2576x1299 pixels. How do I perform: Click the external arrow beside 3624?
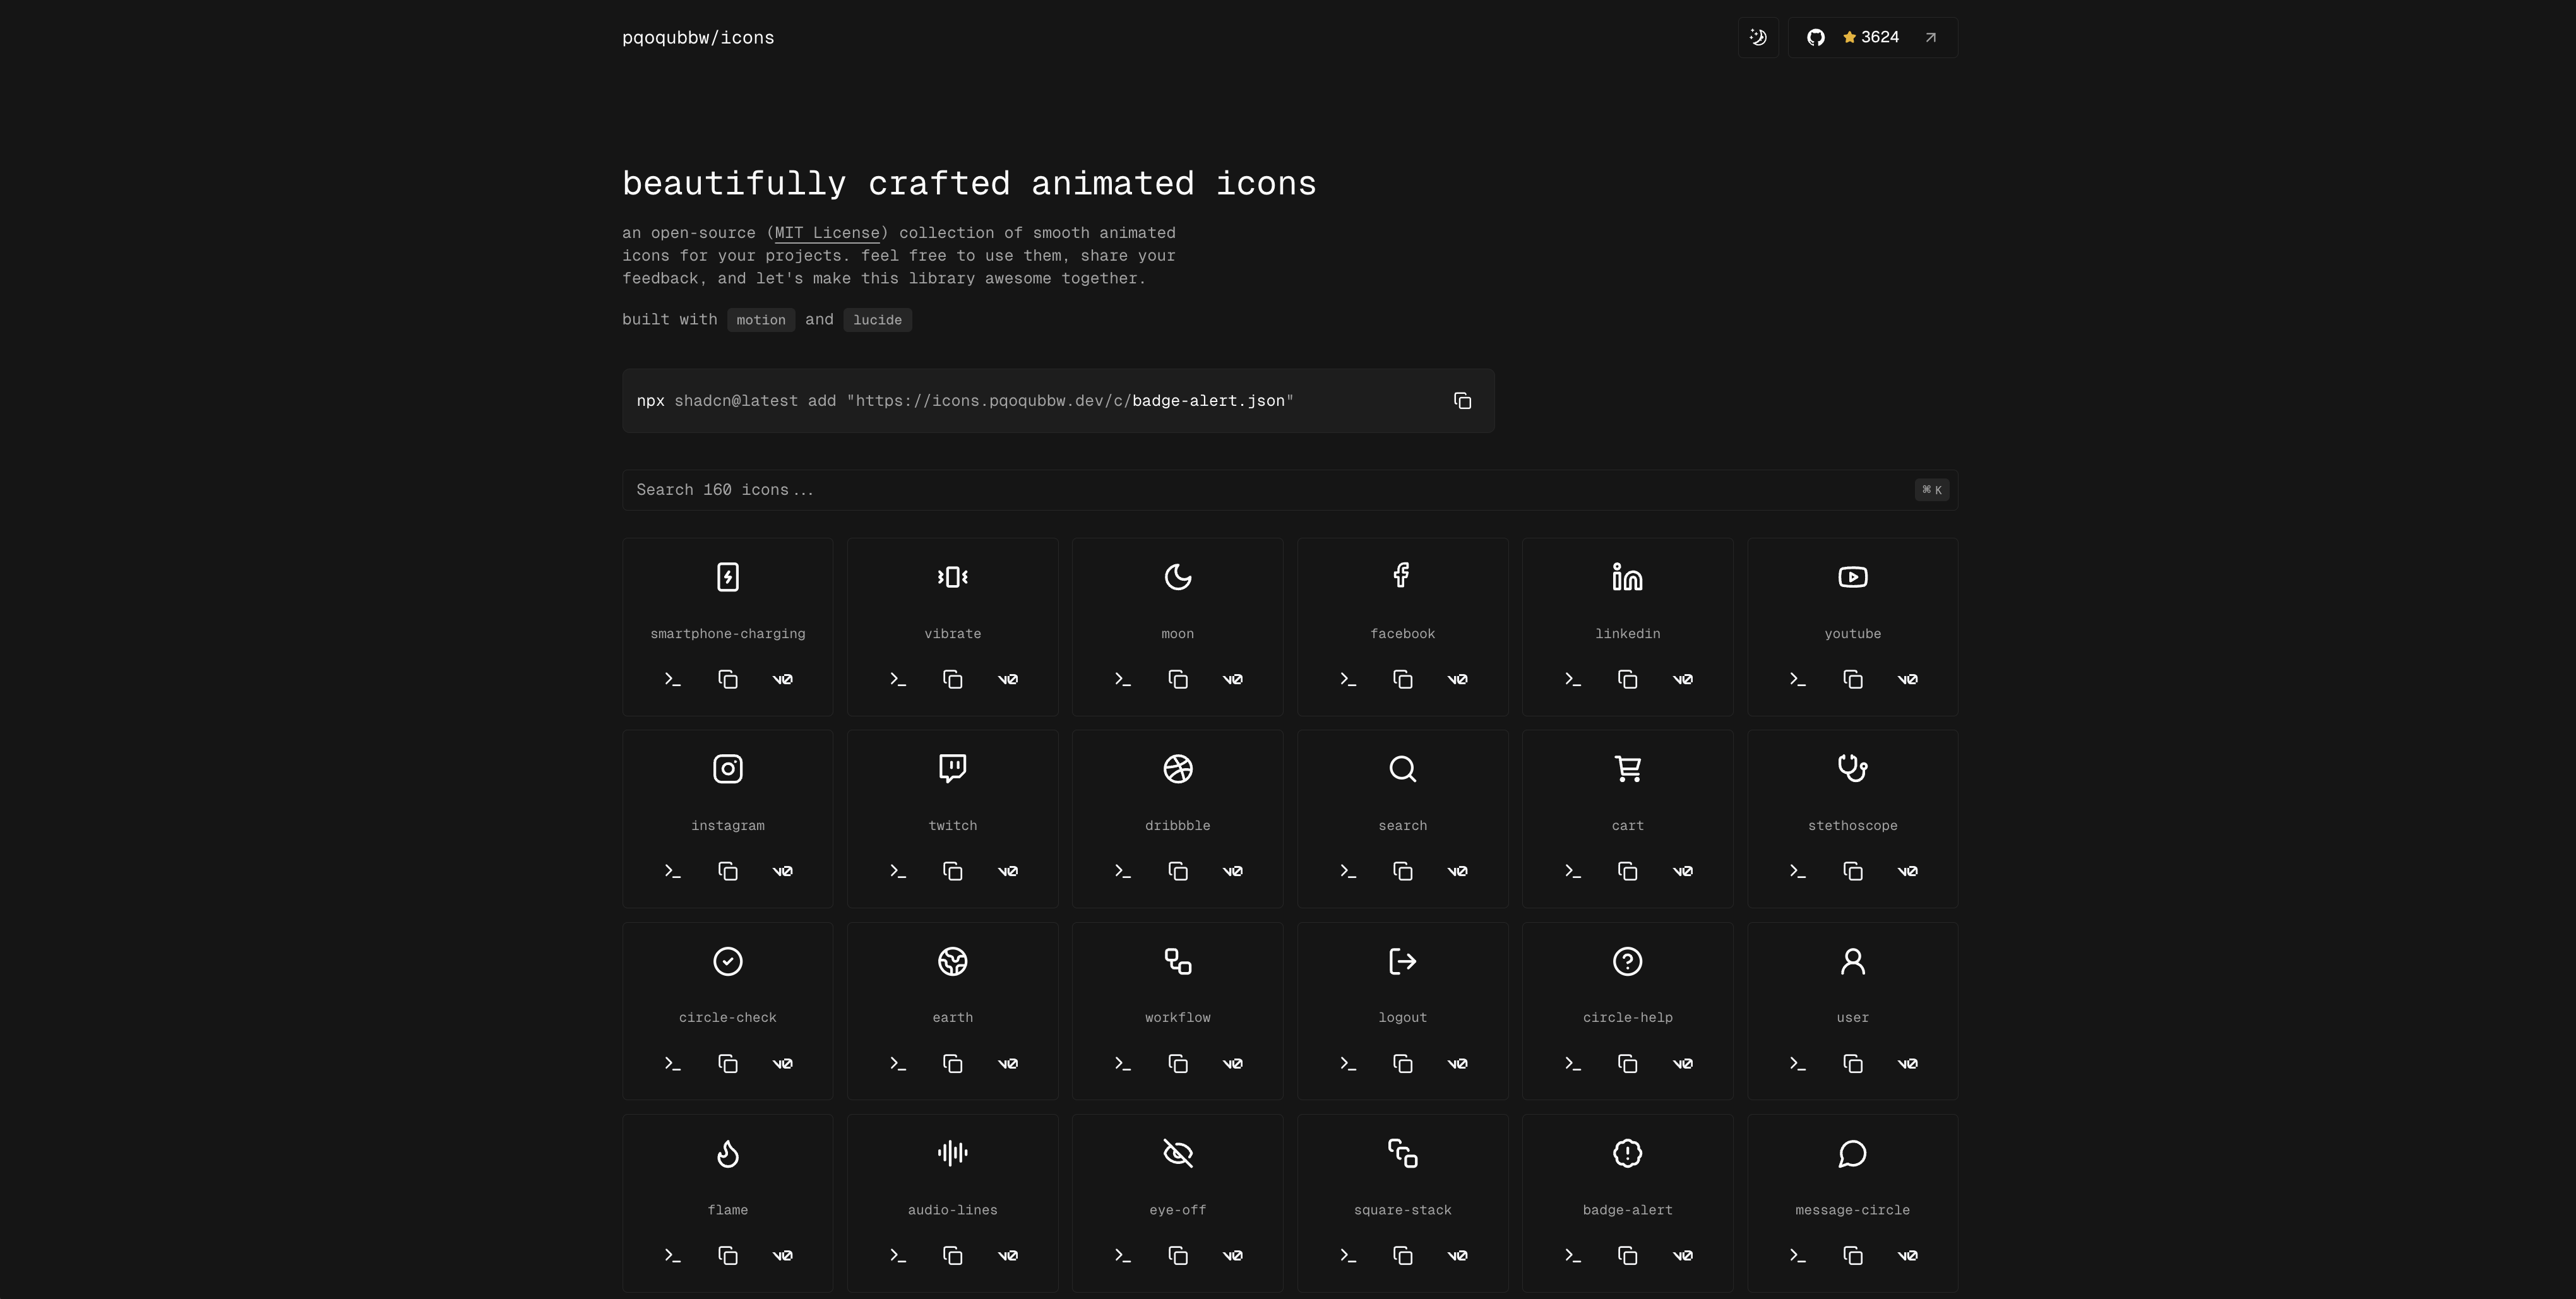point(1931,37)
